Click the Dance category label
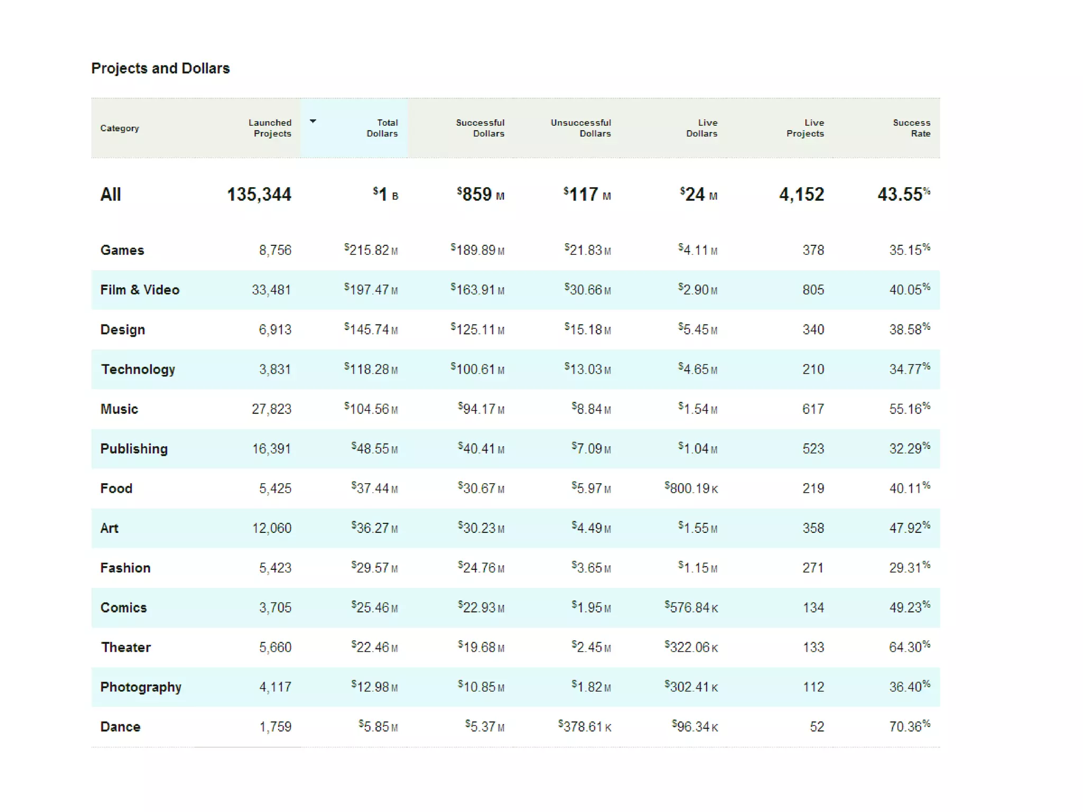The height and width of the screenshot is (812, 1083). (x=120, y=726)
